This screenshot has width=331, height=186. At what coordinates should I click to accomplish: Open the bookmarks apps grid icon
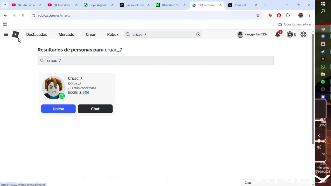5,25
